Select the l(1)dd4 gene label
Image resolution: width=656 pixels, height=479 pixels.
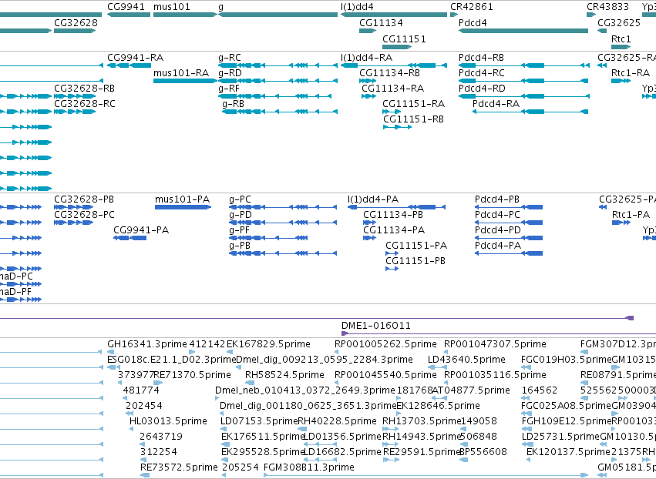pyautogui.click(x=357, y=7)
